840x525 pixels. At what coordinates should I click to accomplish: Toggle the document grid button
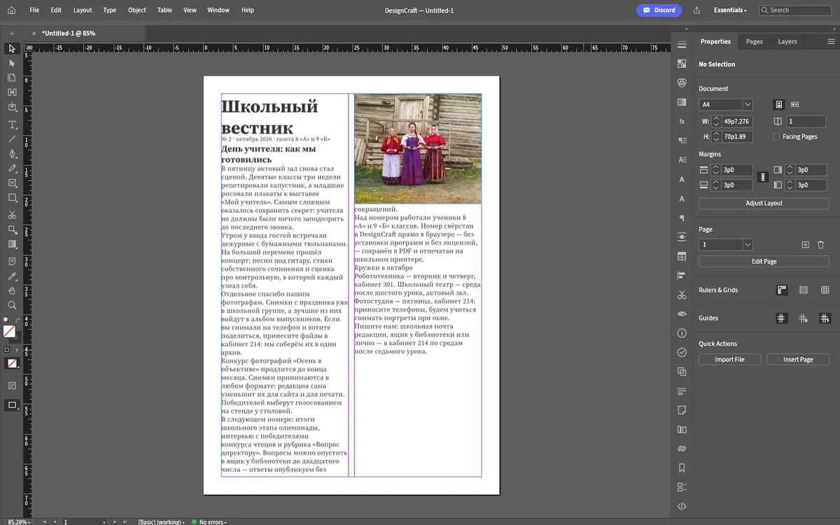825,290
